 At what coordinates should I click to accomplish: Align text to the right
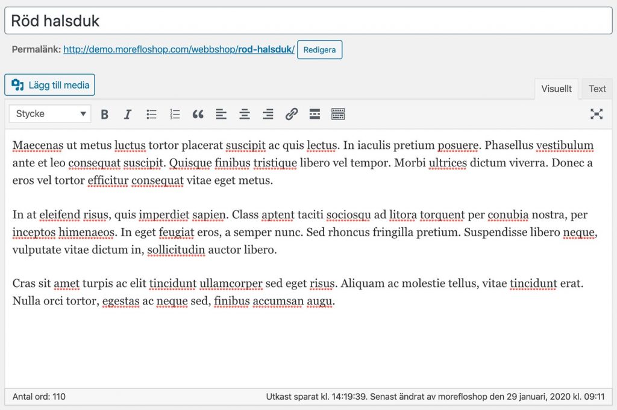(268, 114)
